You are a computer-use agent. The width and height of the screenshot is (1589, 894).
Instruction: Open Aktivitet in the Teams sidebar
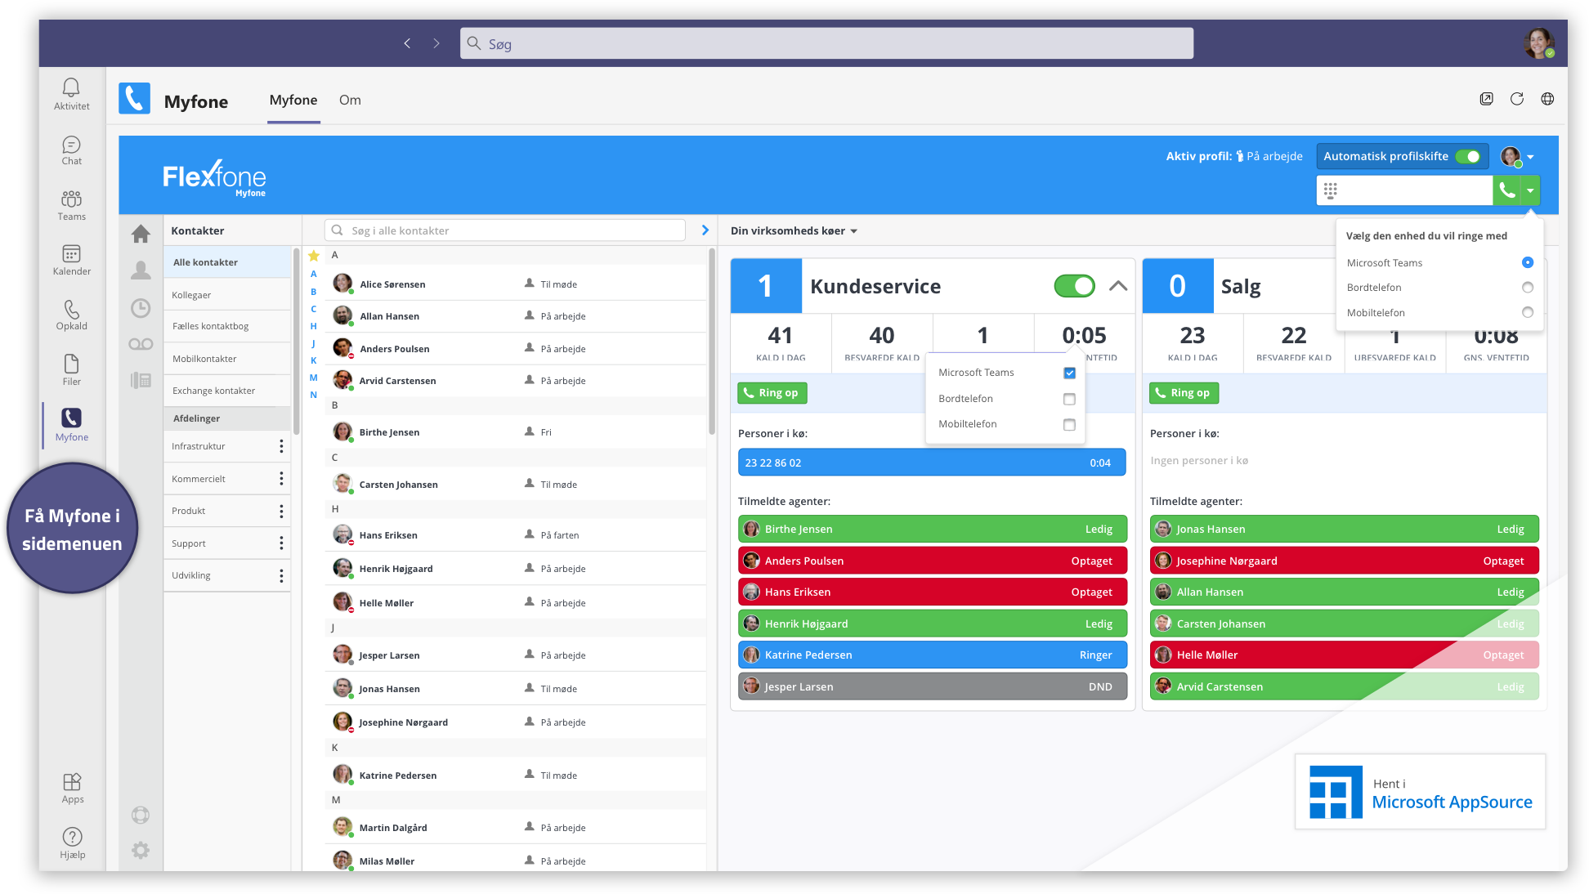point(72,94)
